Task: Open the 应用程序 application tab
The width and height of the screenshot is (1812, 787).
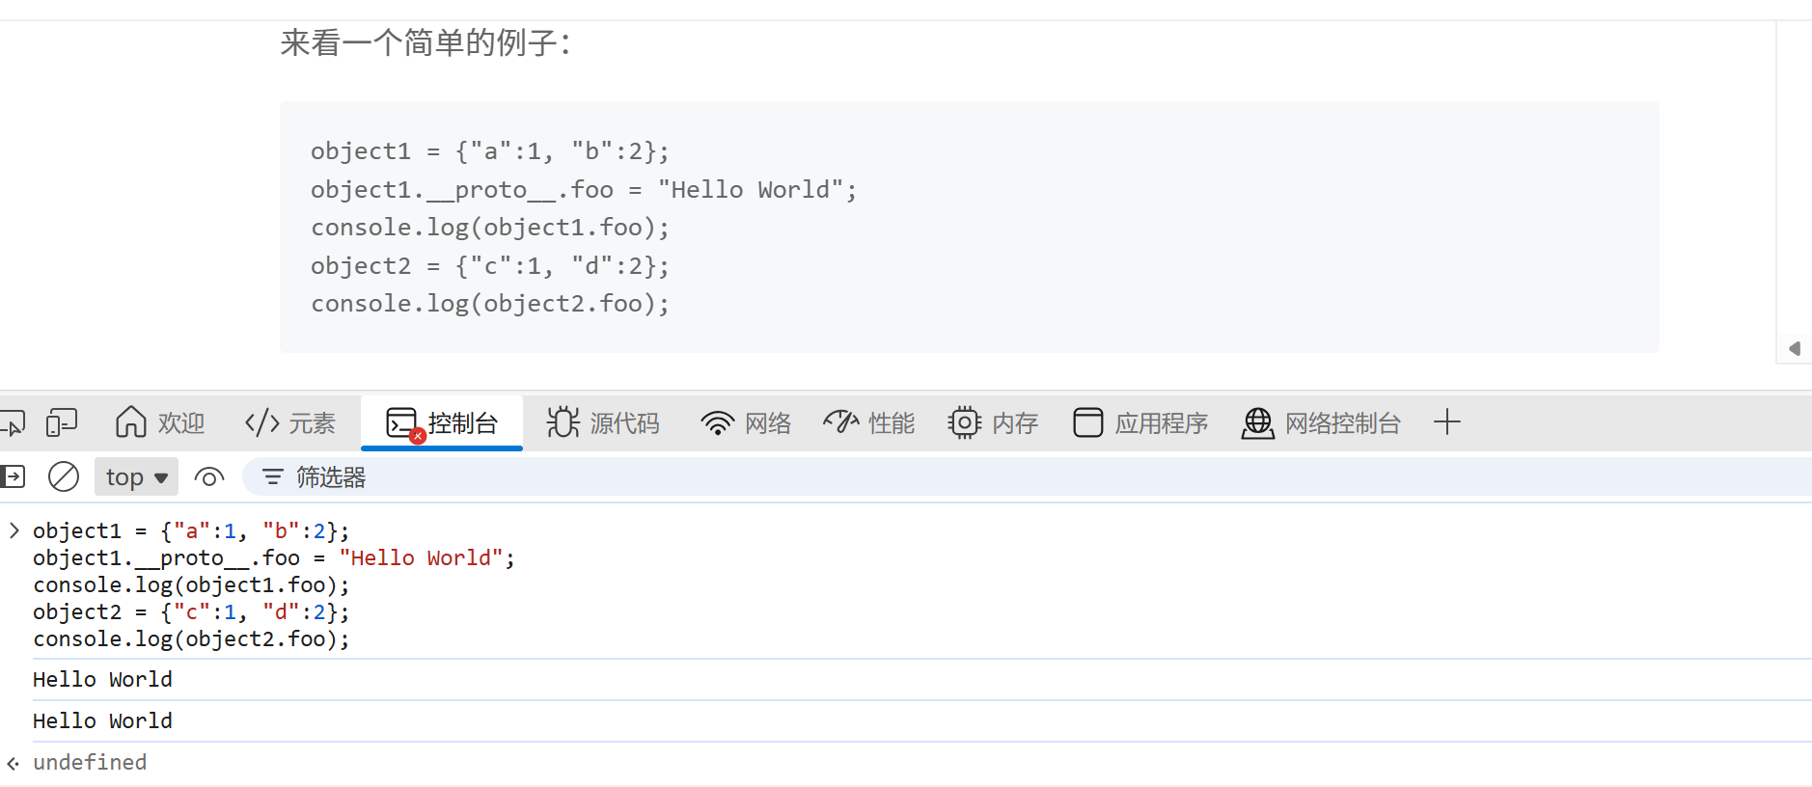Action: (x=1140, y=422)
